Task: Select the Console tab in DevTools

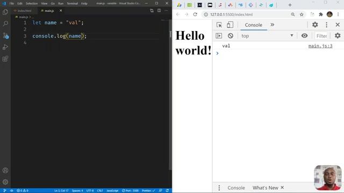Action: tap(254, 25)
